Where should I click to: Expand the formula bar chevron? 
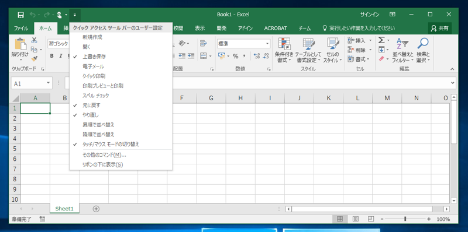[453, 83]
